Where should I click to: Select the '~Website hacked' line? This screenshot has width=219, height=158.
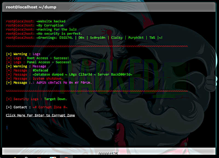[x=51, y=21]
